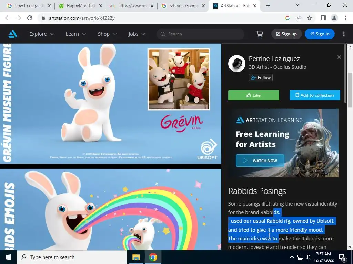Open the browser side panel
The height and width of the screenshot is (264, 353).
[x=323, y=18]
